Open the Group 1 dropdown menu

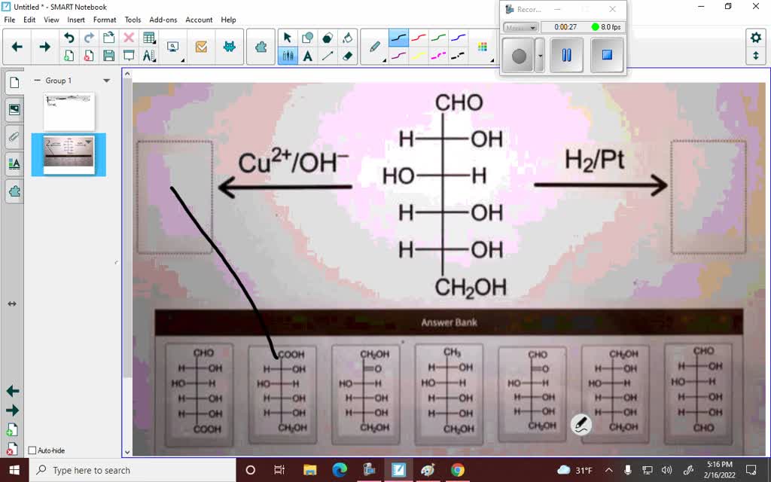107,81
